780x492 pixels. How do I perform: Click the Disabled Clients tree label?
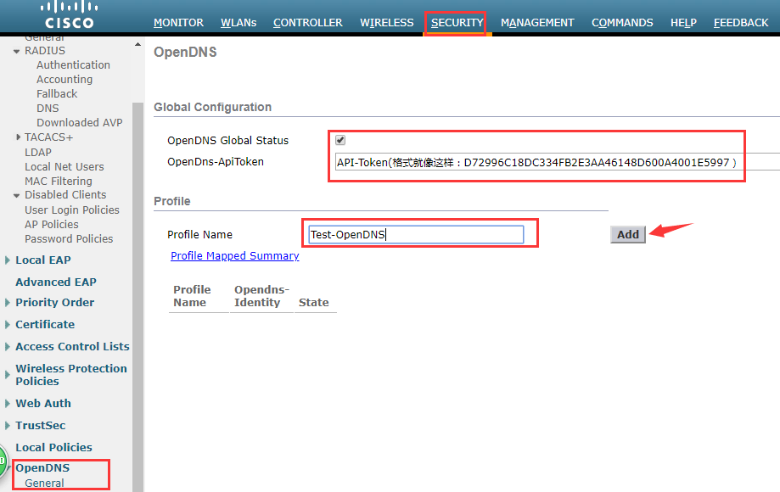click(x=65, y=195)
